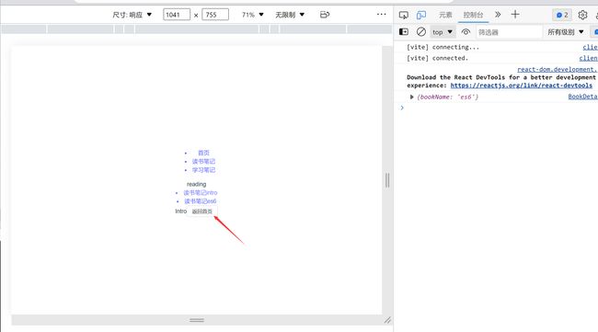This screenshot has height=332, width=598.
Task: Open the 无限制 throttling dropdown
Action: click(x=290, y=15)
